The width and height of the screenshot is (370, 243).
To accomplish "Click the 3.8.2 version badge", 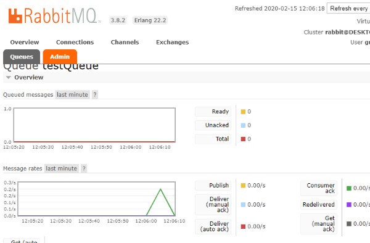I will click(118, 20).
